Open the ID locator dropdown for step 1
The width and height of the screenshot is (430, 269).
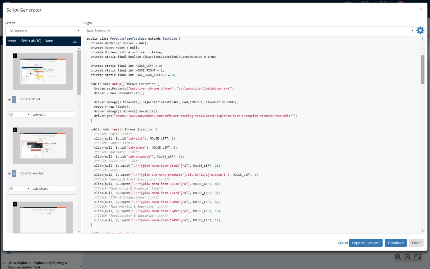tap(19, 114)
